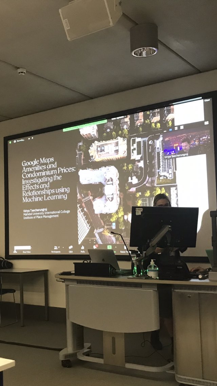
Task: Click the green screen-sharing notice banner
Action: click(x=85, y=125)
